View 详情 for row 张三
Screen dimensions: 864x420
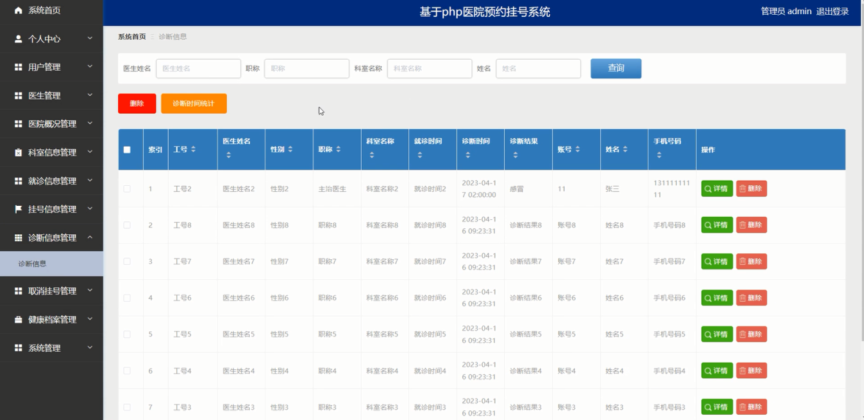(717, 188)
